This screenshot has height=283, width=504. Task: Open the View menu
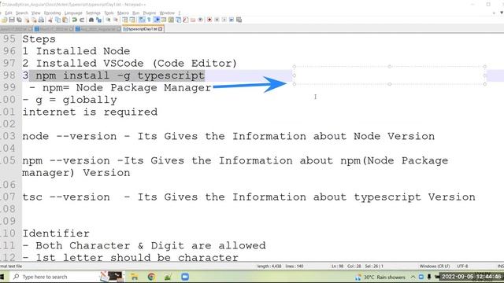35,13
